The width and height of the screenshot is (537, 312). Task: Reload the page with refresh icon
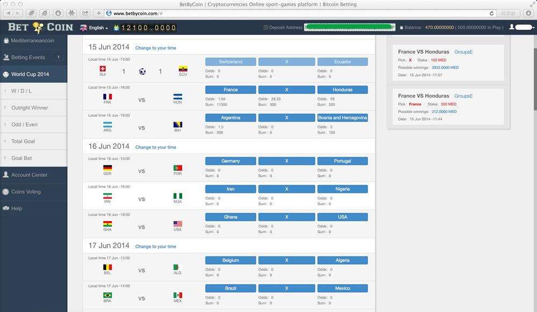coord(491,13)
